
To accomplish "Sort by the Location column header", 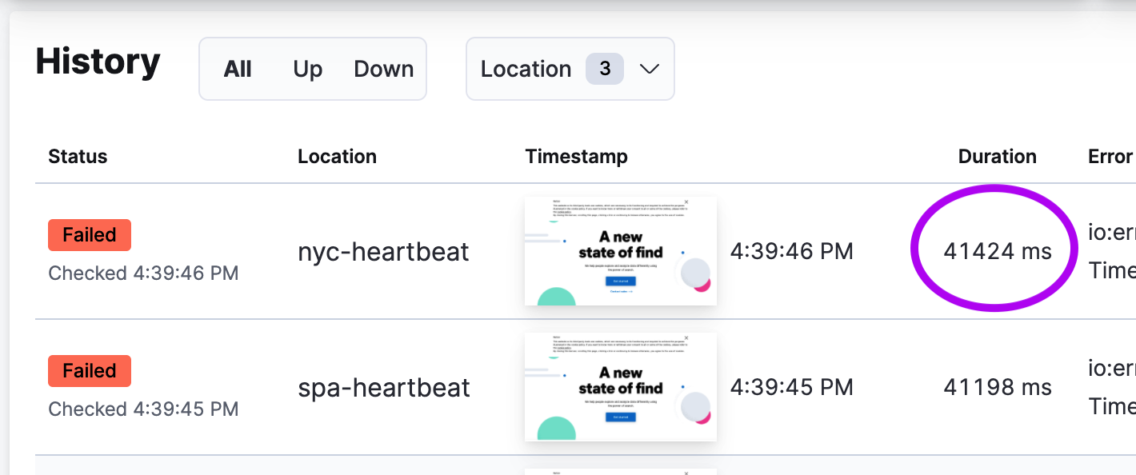I will click(x=337, y=156).
